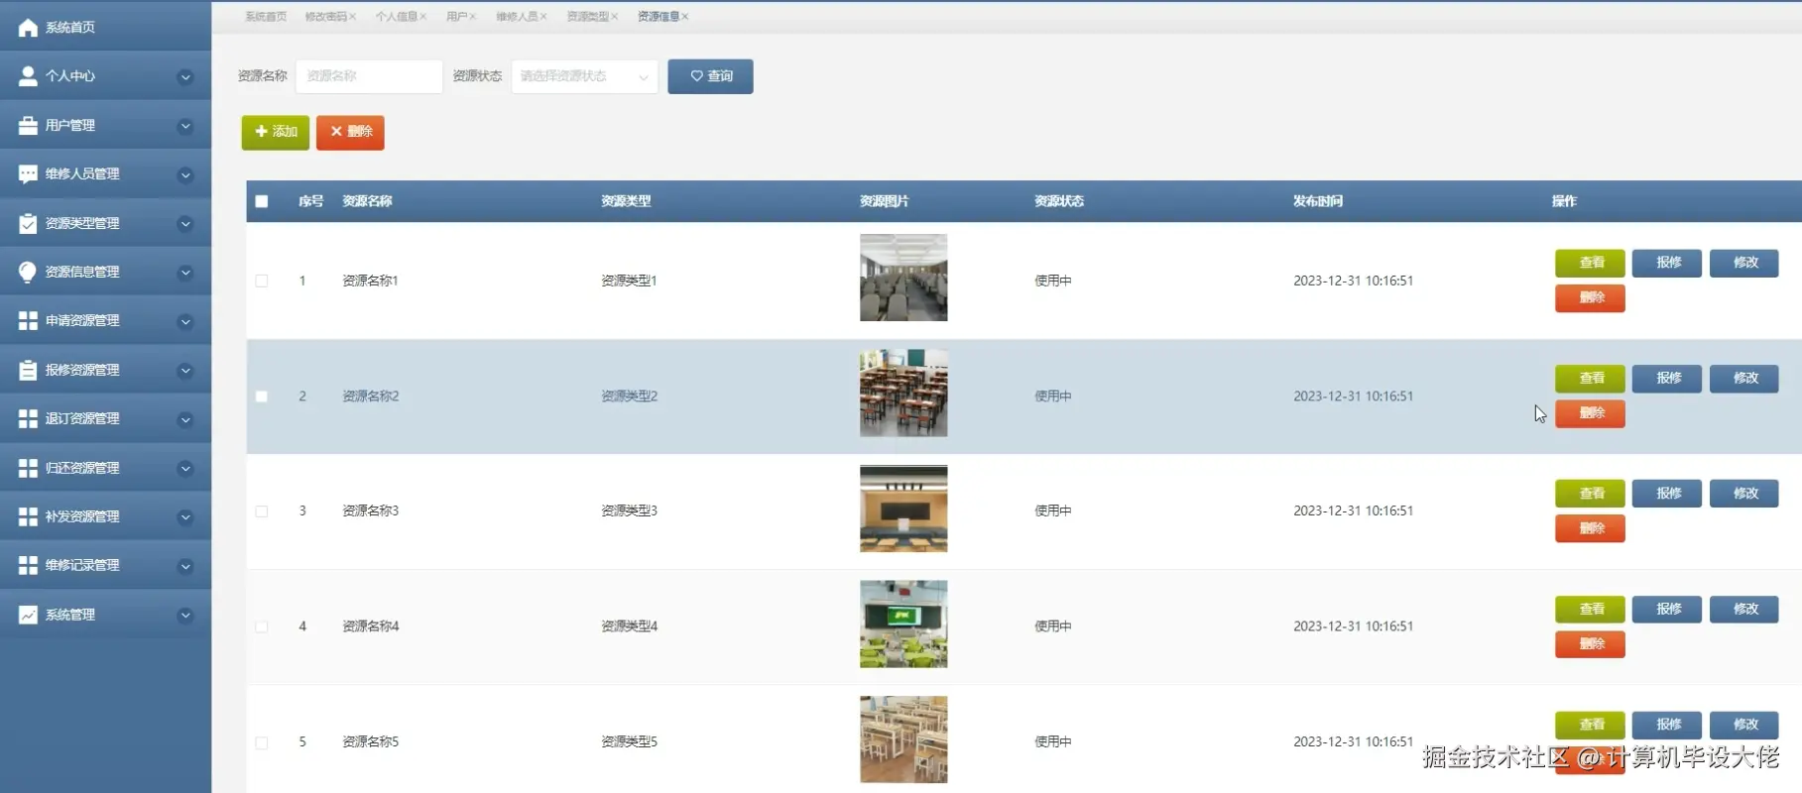Click 查看 for row 资源名称4
Screen dimensions: 1802x793
(1590, 609)
